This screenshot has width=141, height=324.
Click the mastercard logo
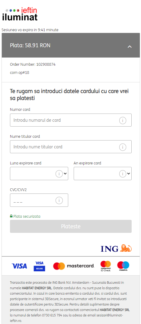[74, 266]
